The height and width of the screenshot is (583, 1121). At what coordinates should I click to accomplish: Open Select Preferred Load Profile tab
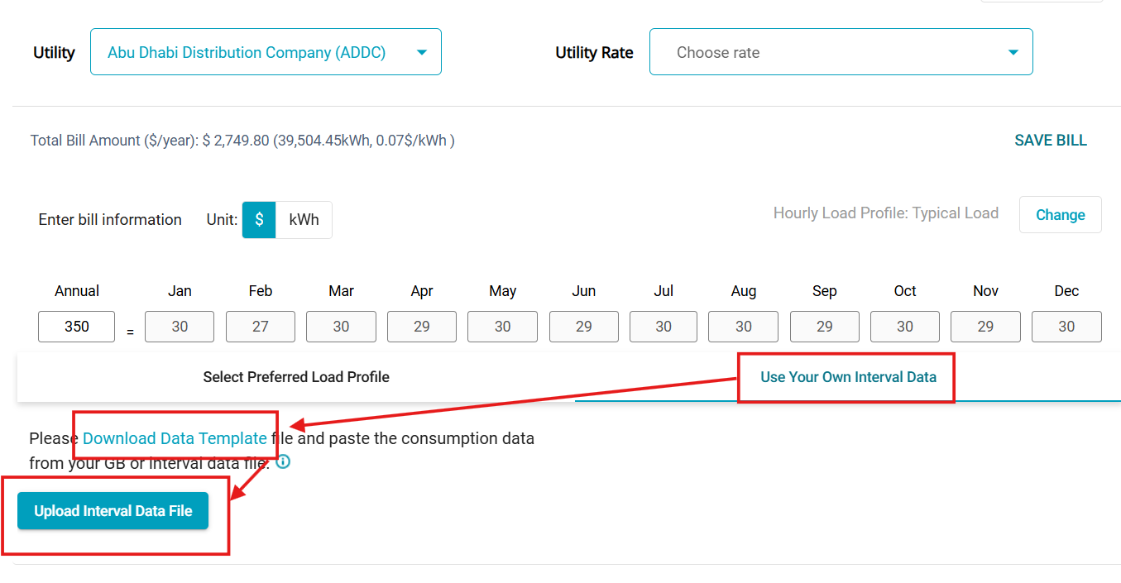click(296, 377)
